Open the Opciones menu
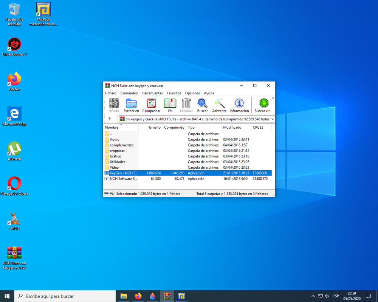This screenshot has height=302, width=378. (x=192, y=93)
